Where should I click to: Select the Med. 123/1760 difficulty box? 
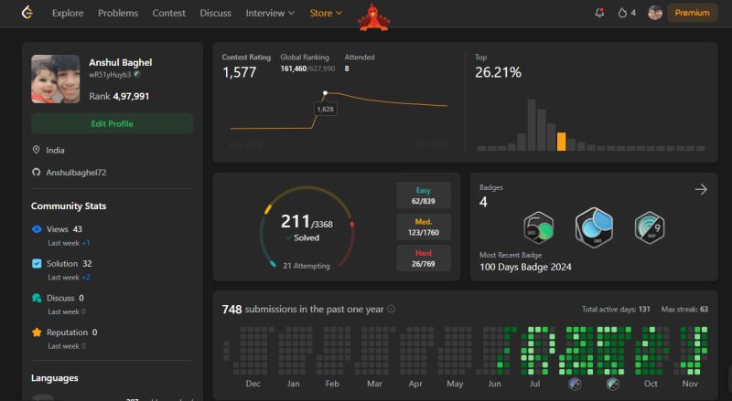[424, 227]
